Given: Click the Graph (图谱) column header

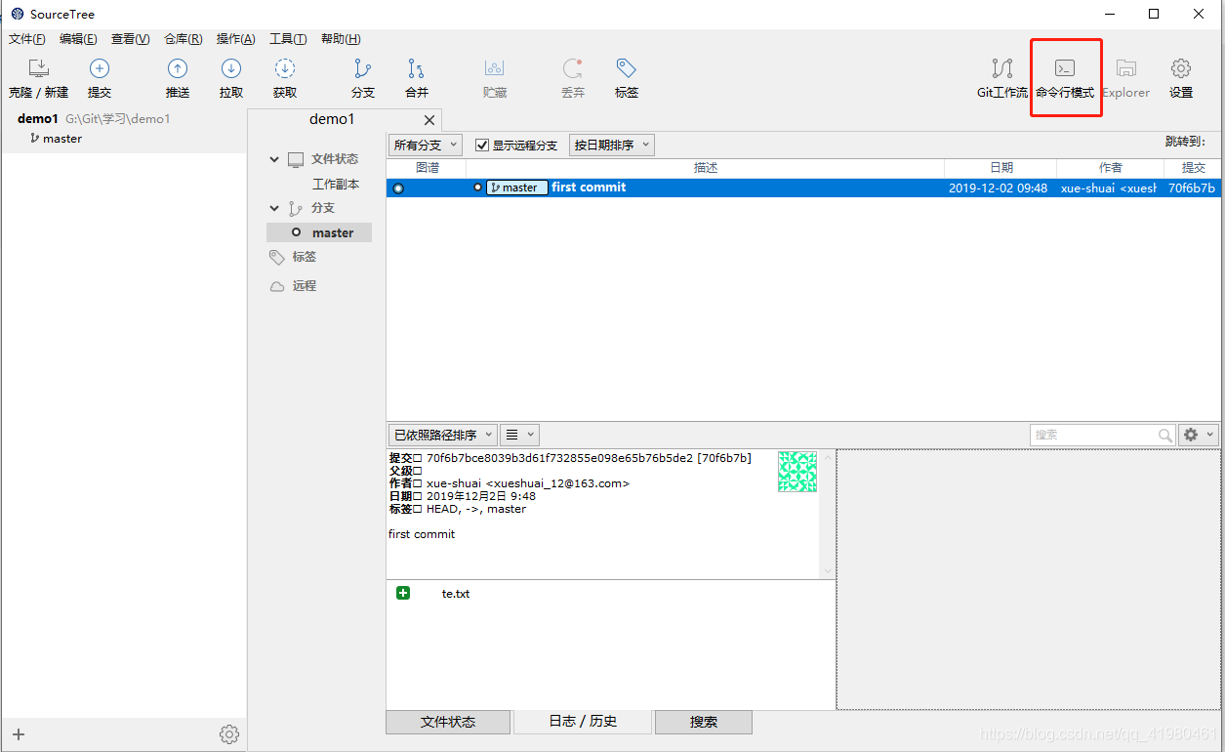Looking at the screenshot, I should (x=427, y=168).
